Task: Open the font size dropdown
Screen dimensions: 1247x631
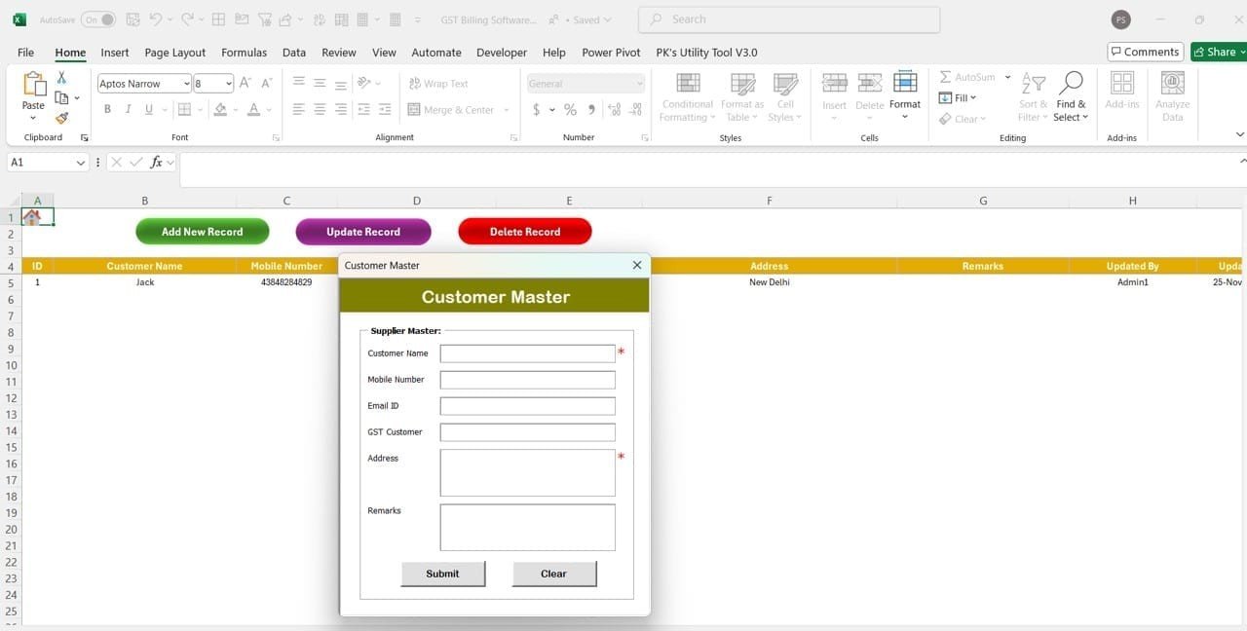Action: click(228, 84)
